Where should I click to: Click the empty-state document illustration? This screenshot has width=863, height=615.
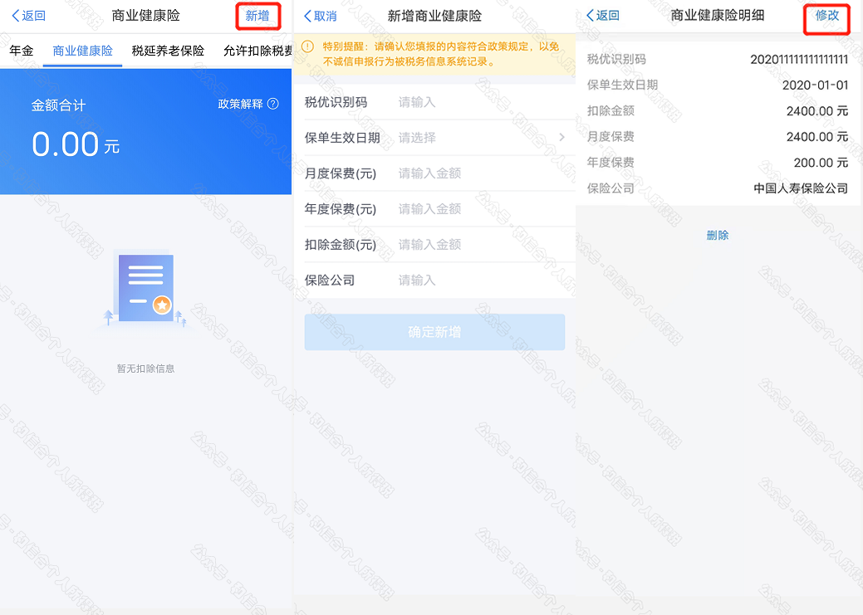click(x=146, y=289)
